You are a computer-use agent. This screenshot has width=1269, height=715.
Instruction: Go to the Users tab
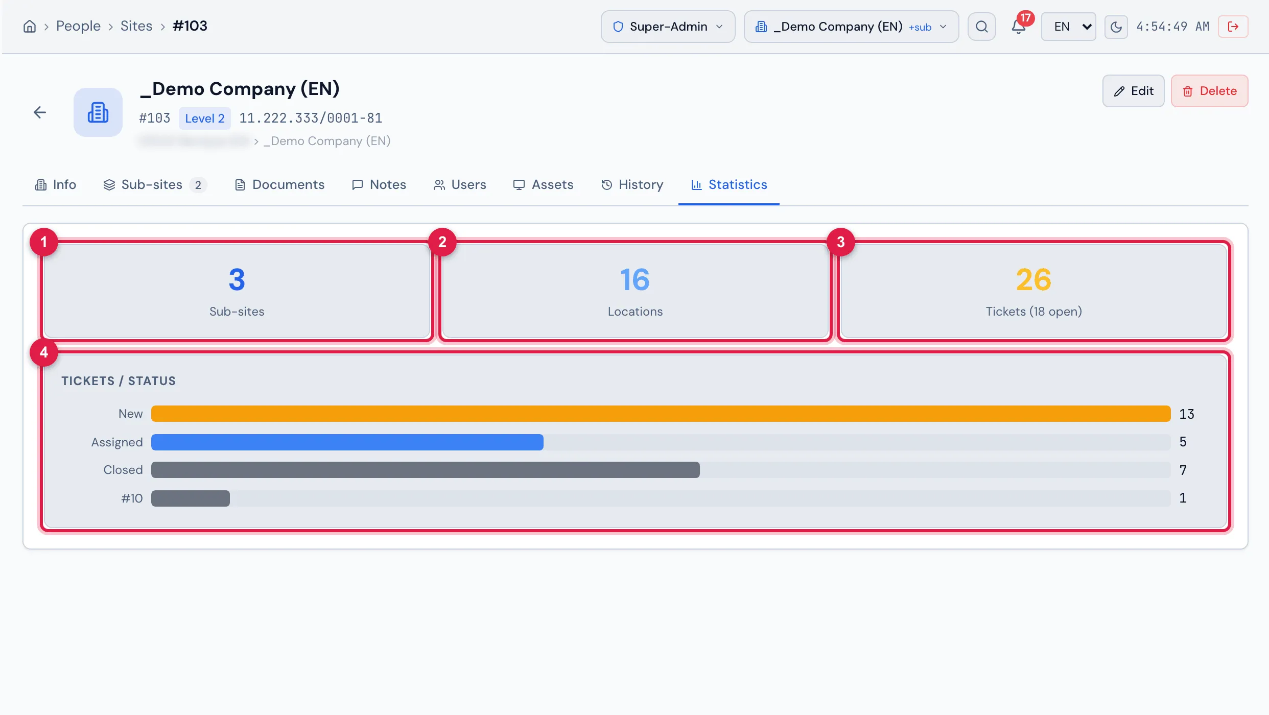click(460, 185)
